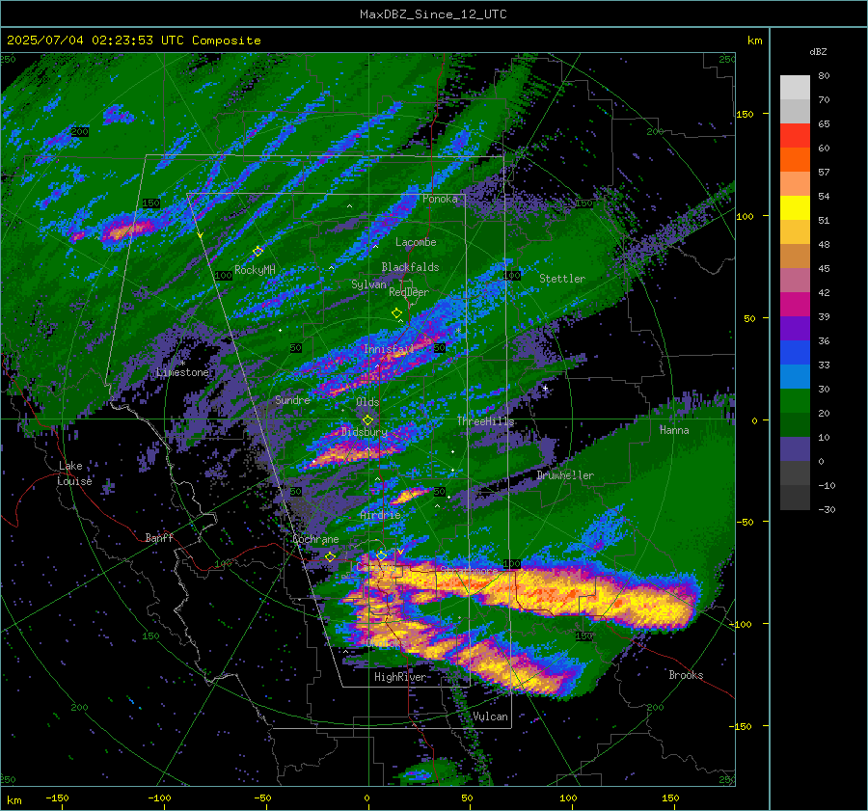The image size is (868, 811).
Task: Click the 42 legend value
Action: click(x=824, y=293)
